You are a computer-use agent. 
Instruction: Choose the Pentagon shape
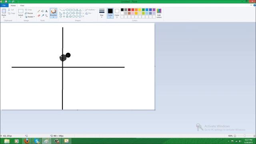point(67,13)
